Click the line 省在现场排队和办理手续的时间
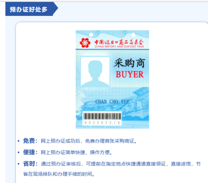This screenshot has height=183, width=208. pos(59,174)
